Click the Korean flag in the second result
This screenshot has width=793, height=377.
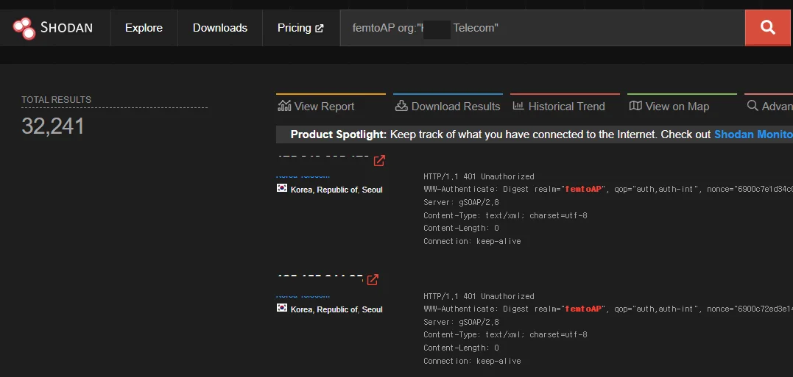(x=282, y=309)
